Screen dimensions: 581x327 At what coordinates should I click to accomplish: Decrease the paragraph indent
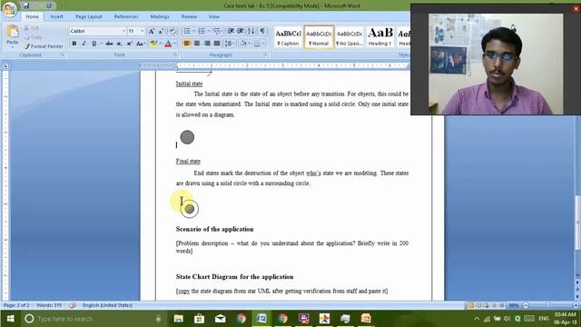tap(231, 31)
